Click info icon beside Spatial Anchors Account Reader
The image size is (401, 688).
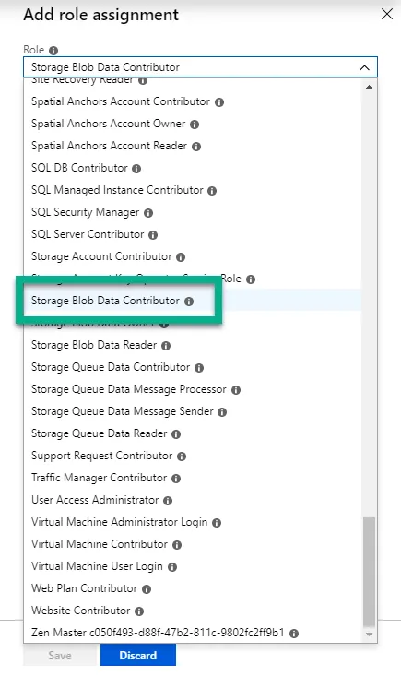196,147
